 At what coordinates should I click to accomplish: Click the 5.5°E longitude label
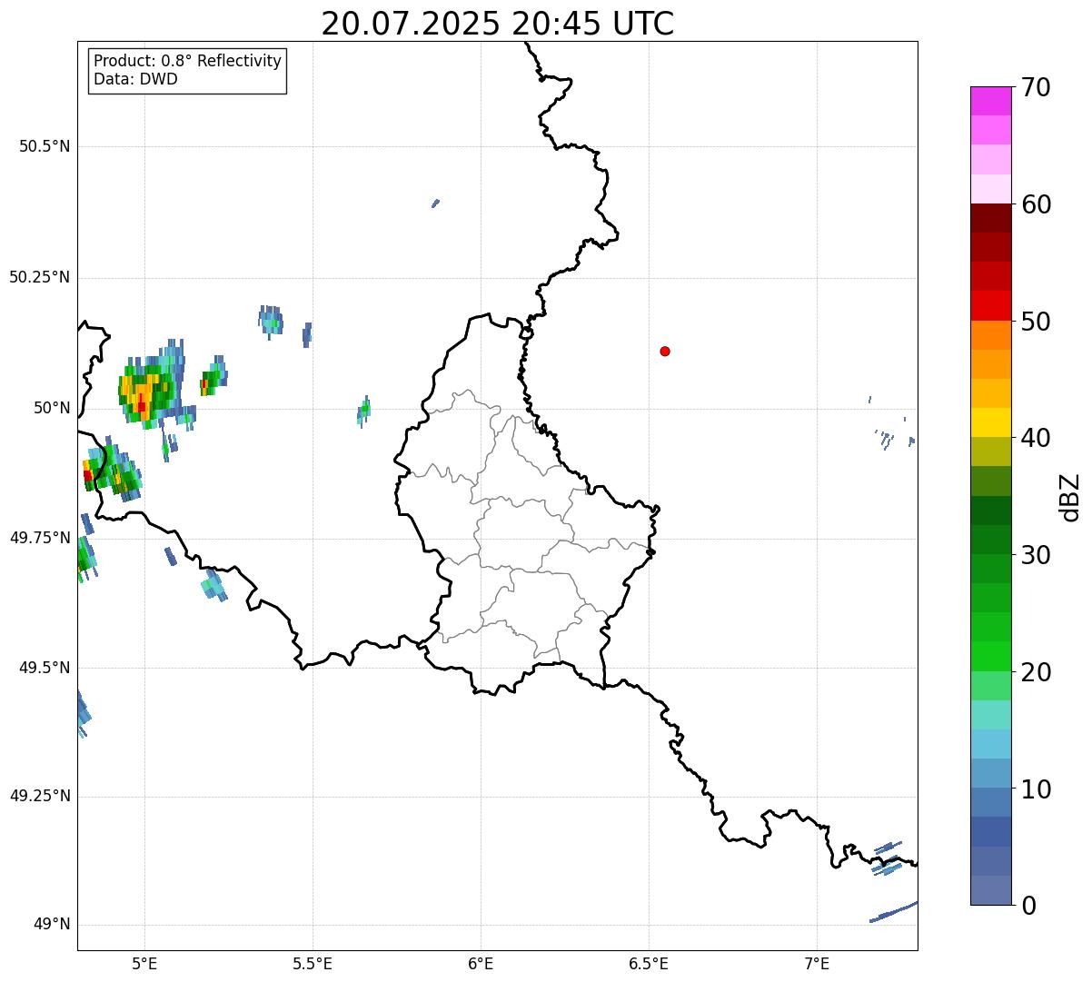click(x=313, y=963)
